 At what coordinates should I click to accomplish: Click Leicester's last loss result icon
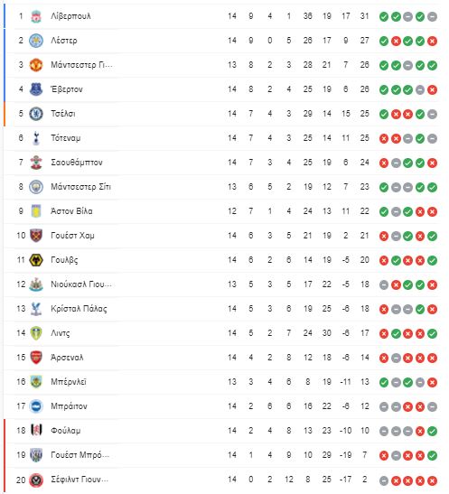432,41
